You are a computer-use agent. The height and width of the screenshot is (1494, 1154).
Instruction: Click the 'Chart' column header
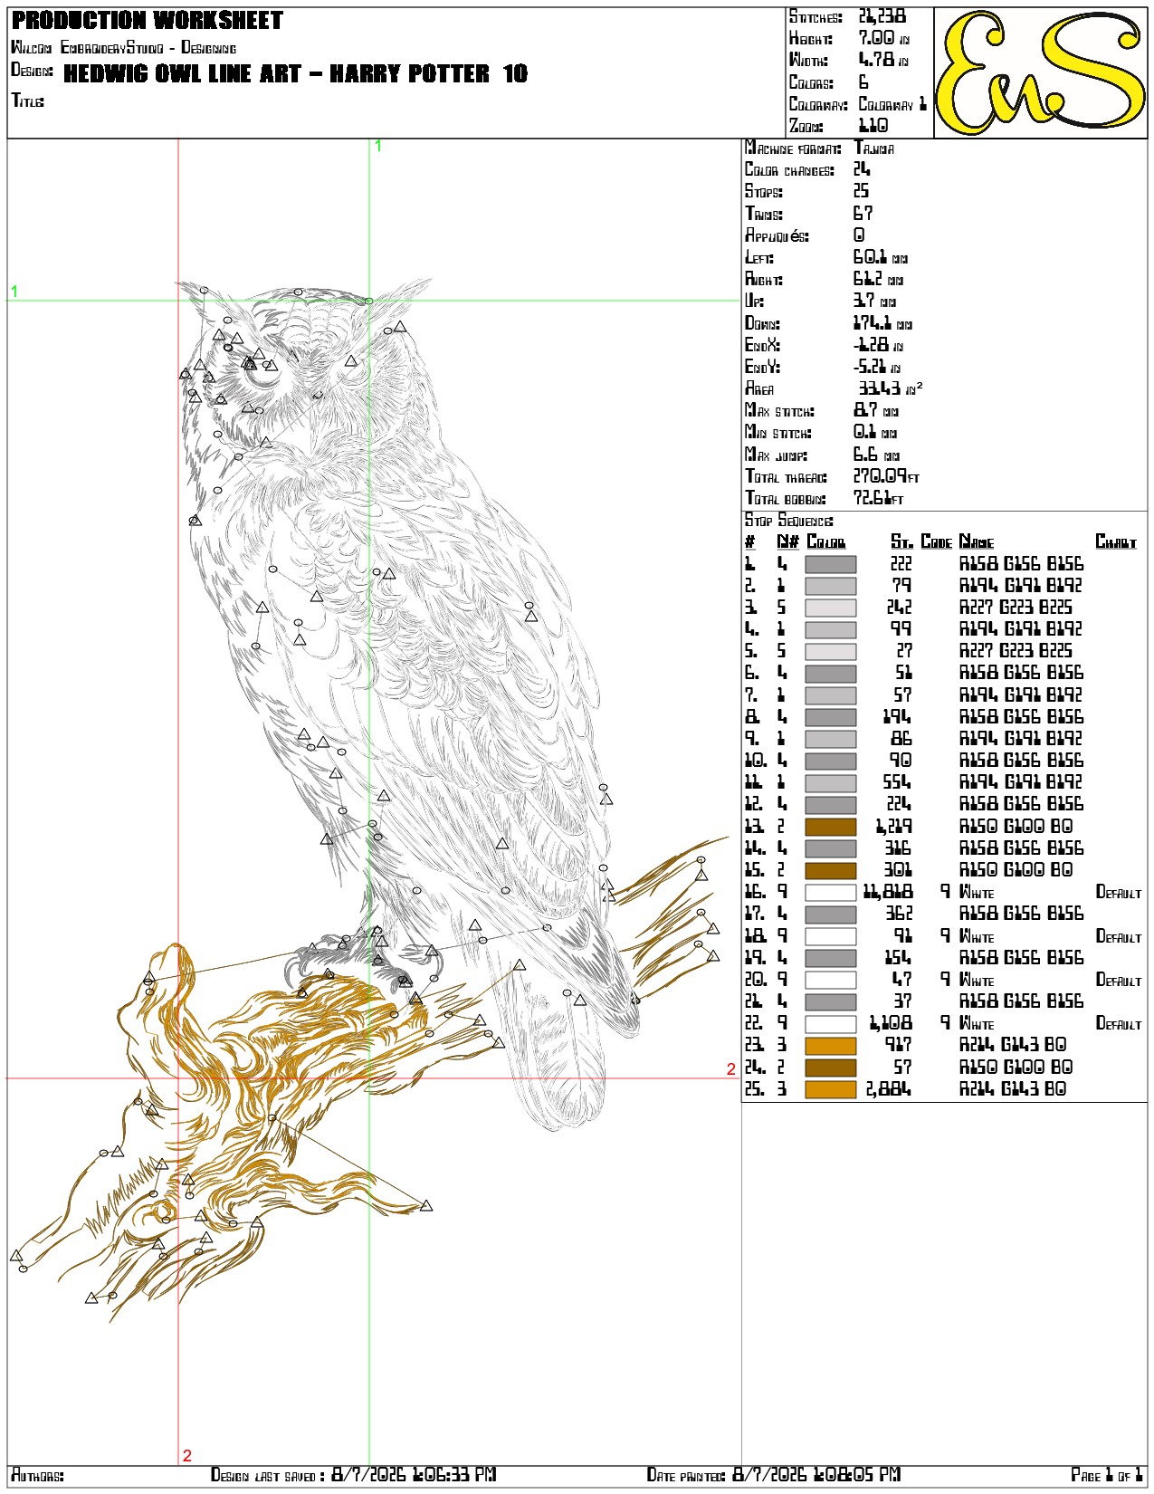pos(1116,542)
